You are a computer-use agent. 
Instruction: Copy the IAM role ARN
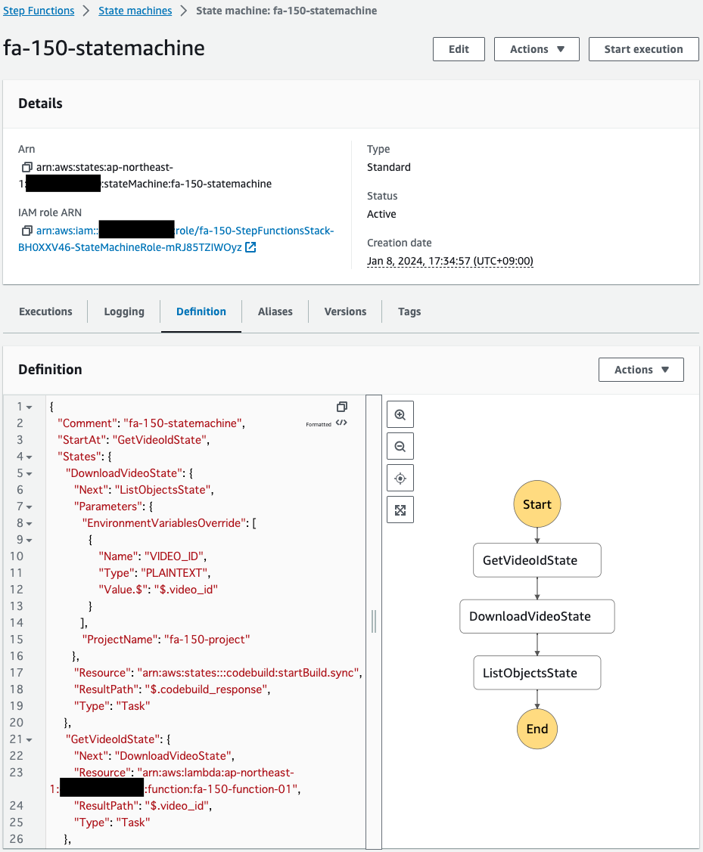pyautogui.click(x=27, y=231)
